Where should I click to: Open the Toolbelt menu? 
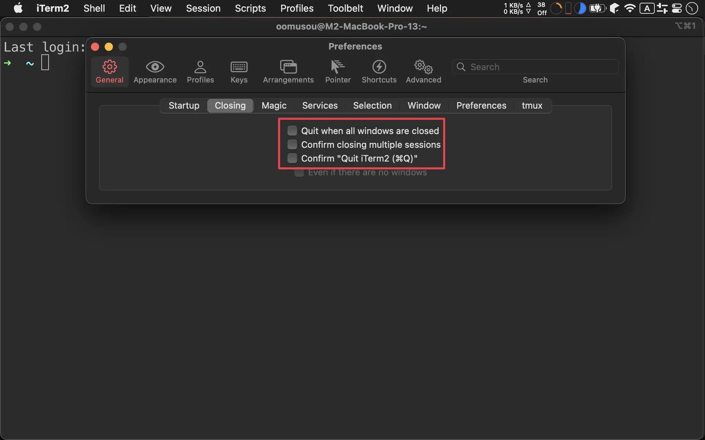coord(345,8)
